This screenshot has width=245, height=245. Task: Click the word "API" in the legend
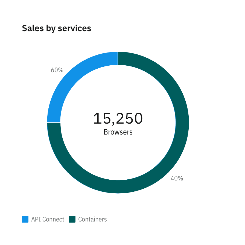tap(36, 219)
